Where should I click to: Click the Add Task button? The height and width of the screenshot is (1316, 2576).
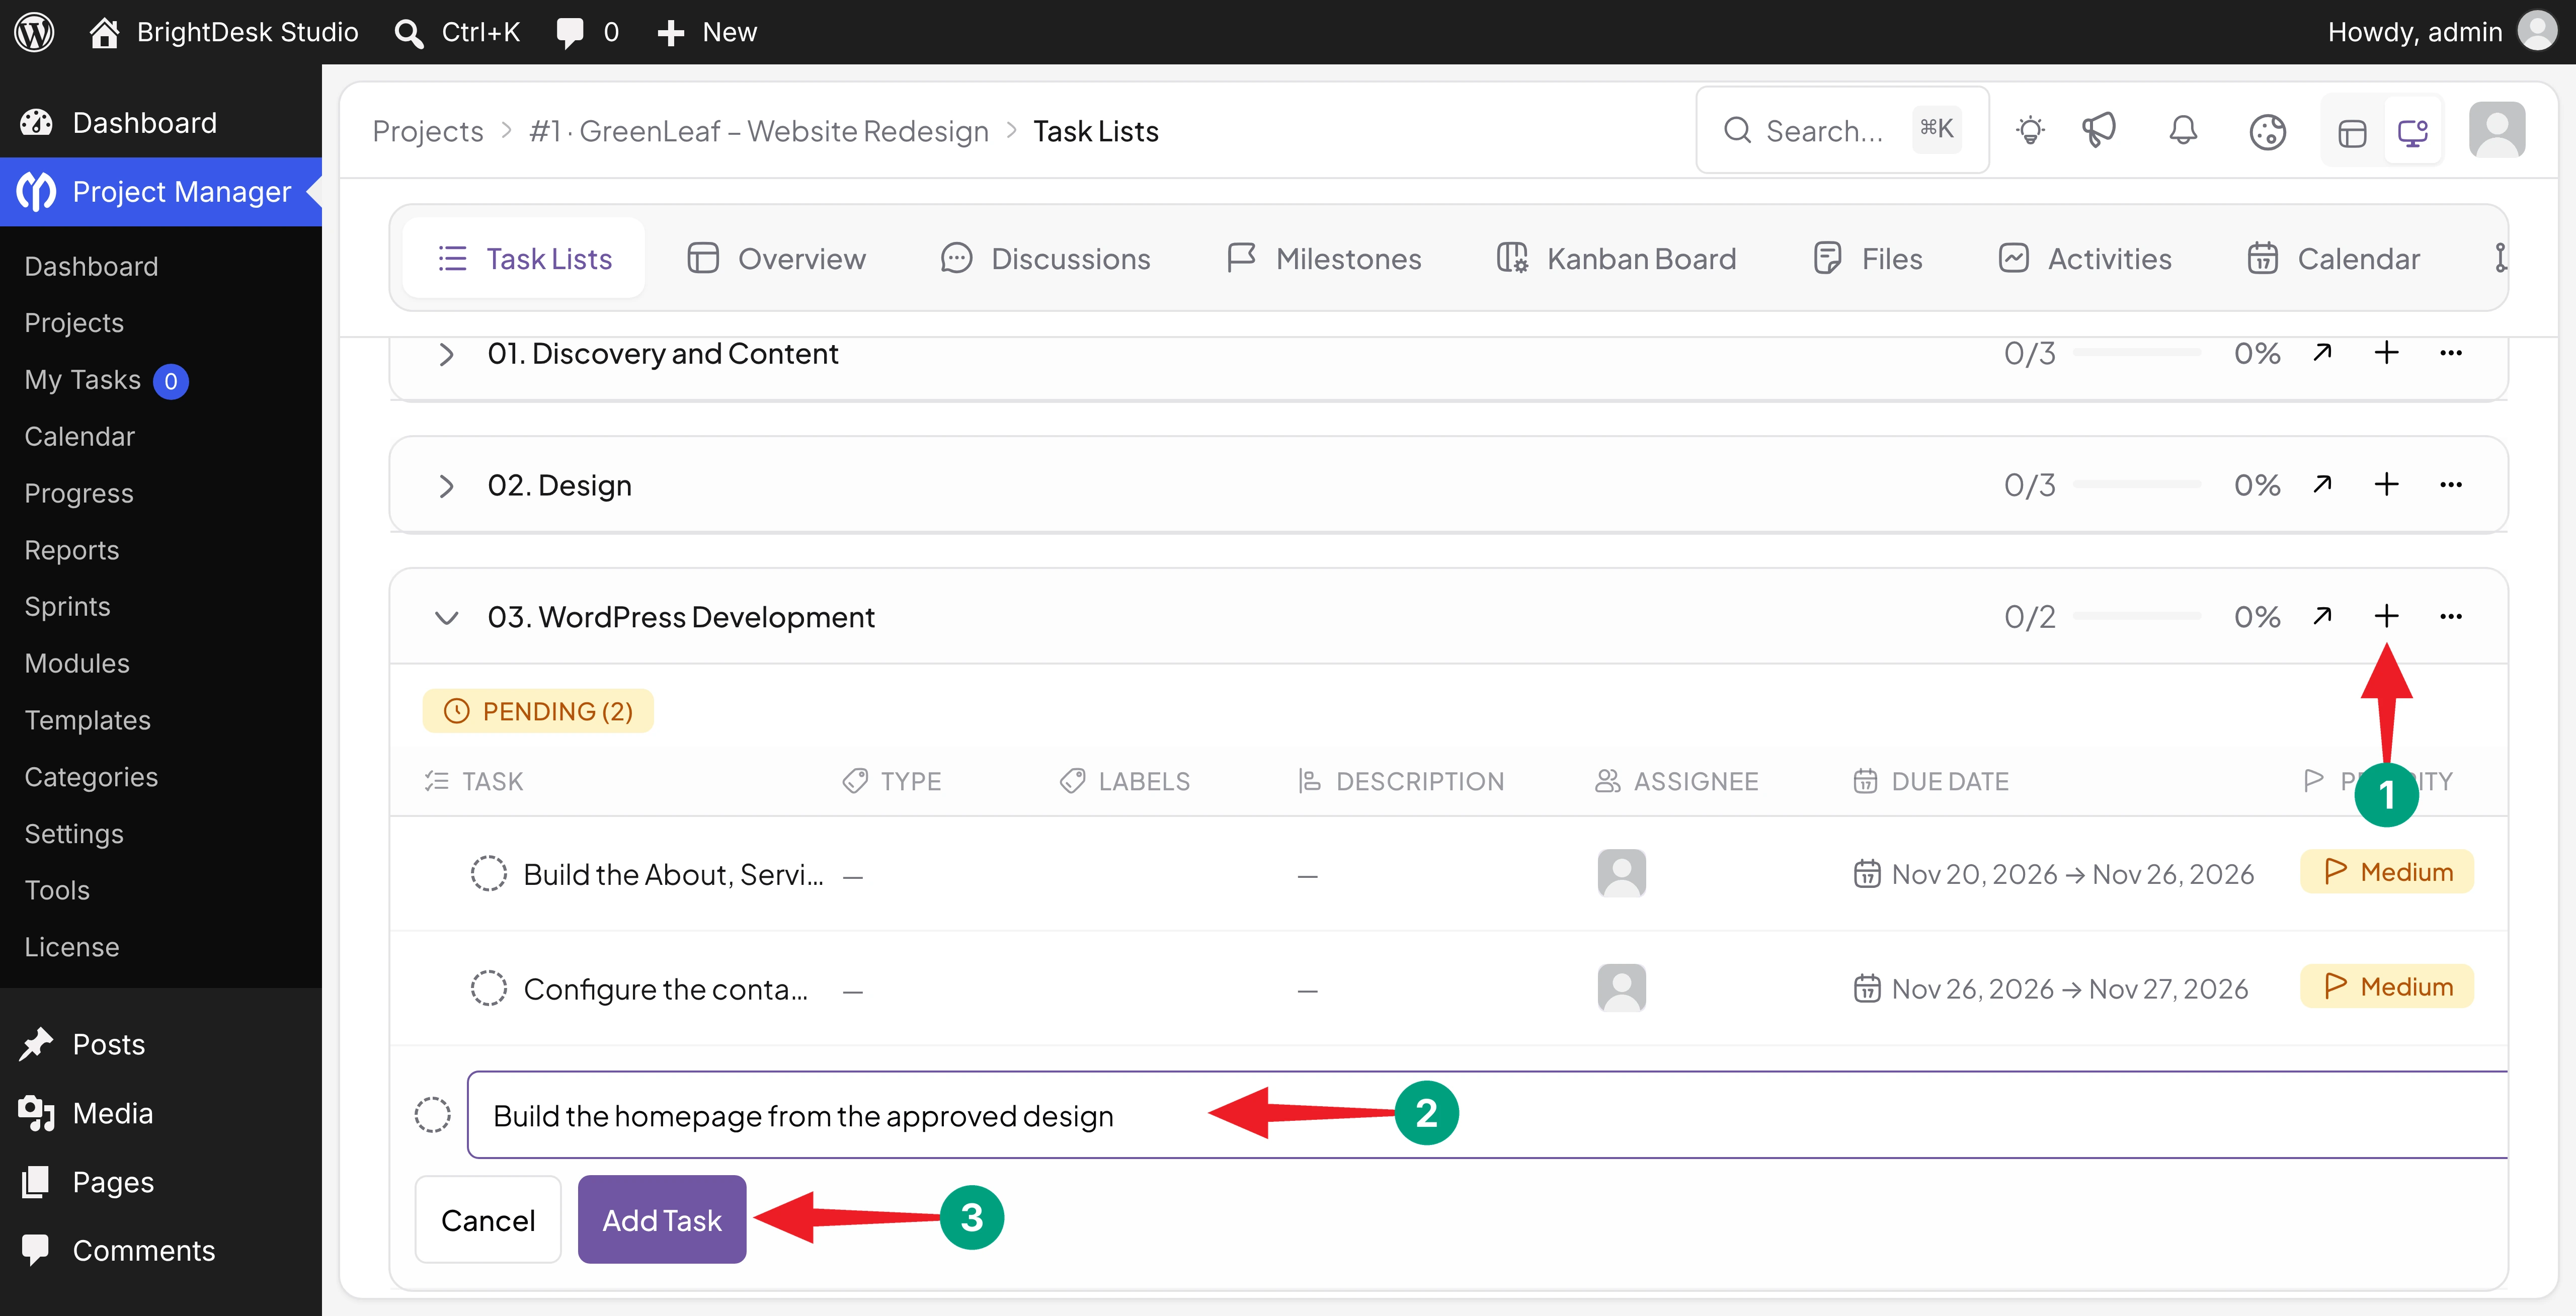point(662,1220)
